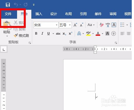Click the shrink font size icon

[x=82, y=25]
